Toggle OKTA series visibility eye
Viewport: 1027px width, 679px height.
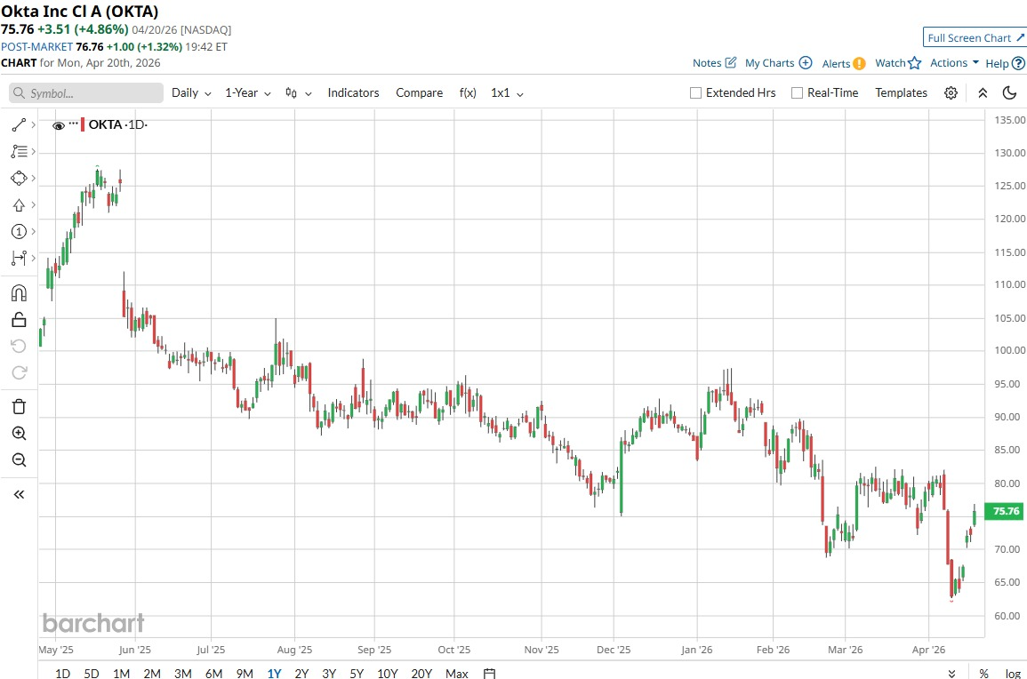pos(59,125)
